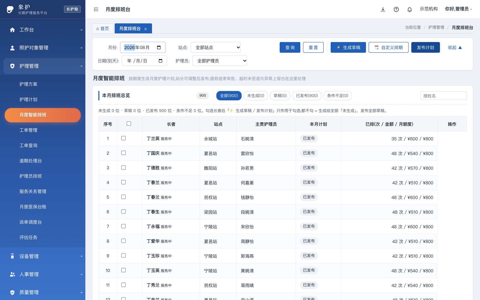
Task: Click the 人事管理 people icon
Action: (12, 274)
